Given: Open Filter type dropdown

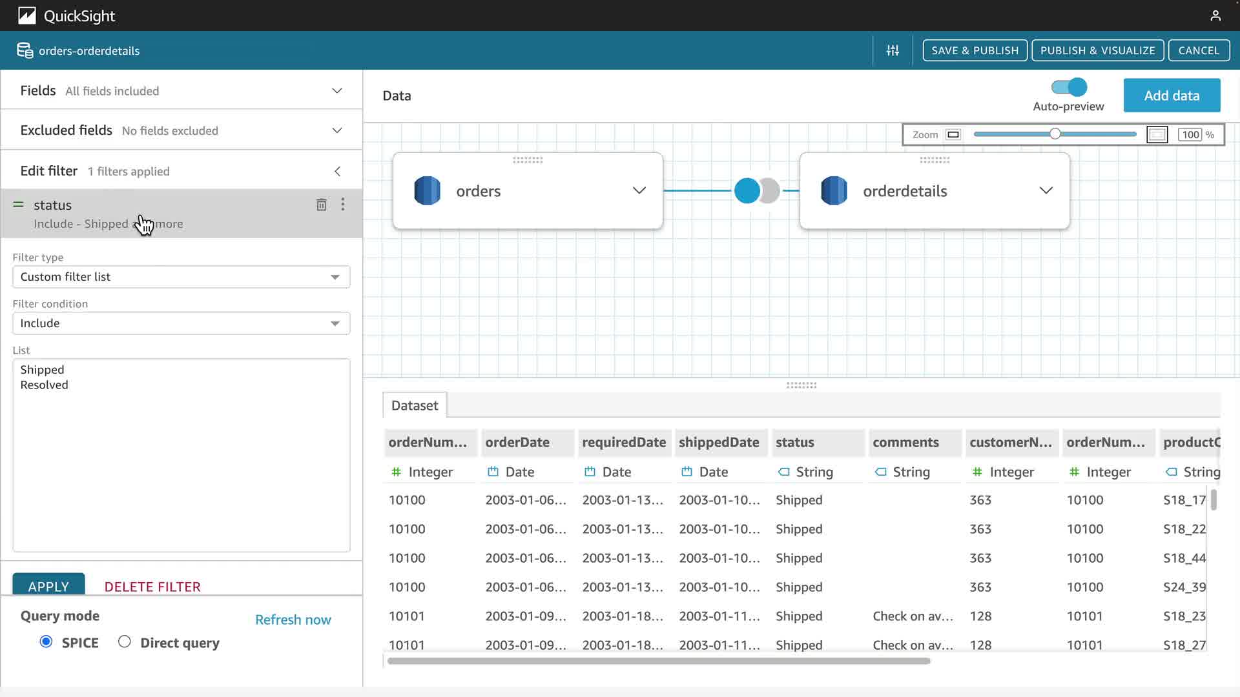Looking at the screenshot, I should pyautogui.click(x=181, y=277).
